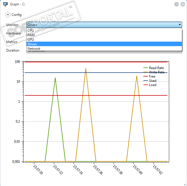Click the Free legend entry
Viewport: 187px width, 186px height.
click(149, 76)
